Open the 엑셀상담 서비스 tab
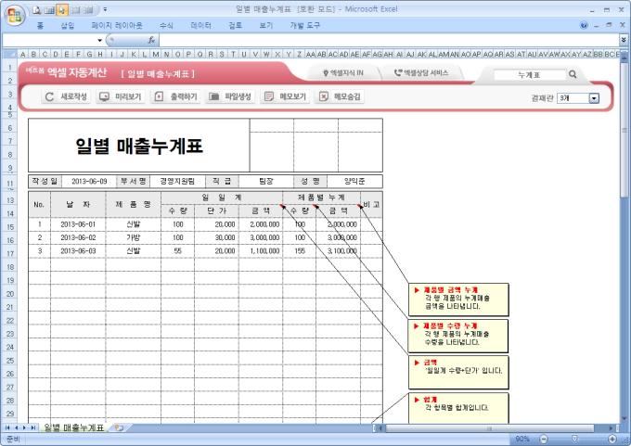This screenshot has width=631, height=446. tap(421, 73)
